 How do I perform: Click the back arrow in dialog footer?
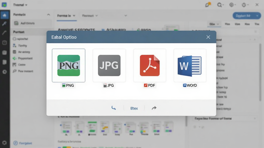tap(114, 108)
